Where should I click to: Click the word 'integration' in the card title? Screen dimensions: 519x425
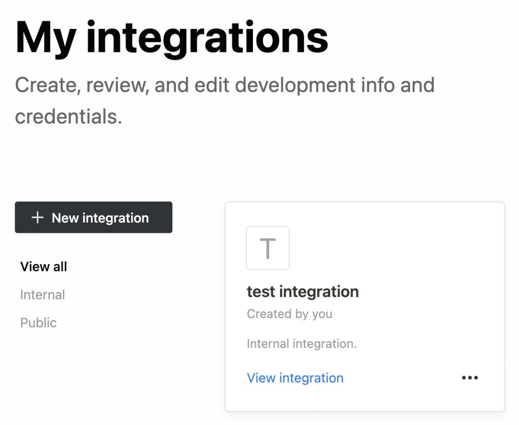pyautogui.click(x=319, y=292)
